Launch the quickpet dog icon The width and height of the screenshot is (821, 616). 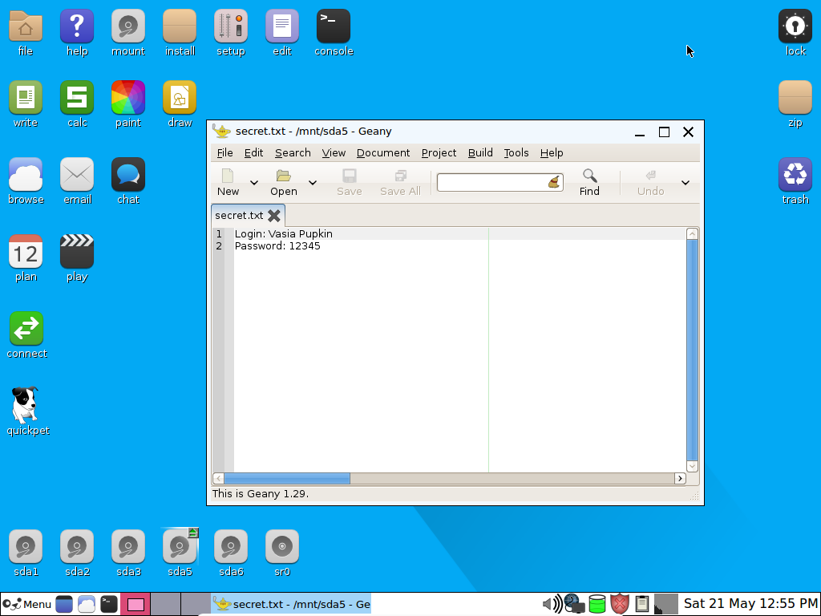click(25, 405)
